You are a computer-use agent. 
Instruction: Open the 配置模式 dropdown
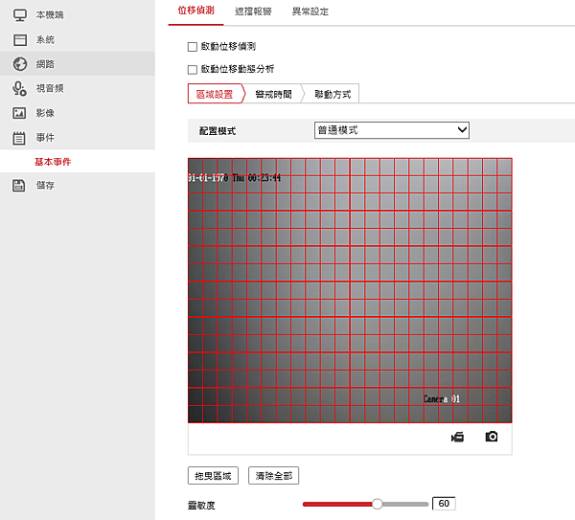392,130
